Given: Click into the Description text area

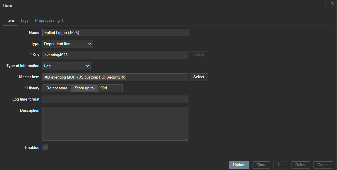Looking at the screenshot, I should click(x=115, y=123).
